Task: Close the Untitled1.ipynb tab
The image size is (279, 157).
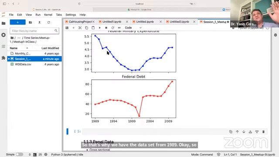Action: [127, 22]
